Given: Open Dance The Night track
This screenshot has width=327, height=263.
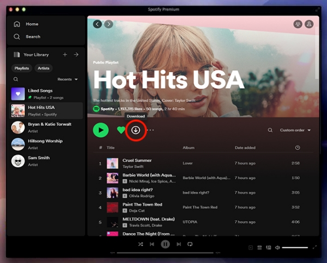Looking at the screenshot, I should pos(148,234).
